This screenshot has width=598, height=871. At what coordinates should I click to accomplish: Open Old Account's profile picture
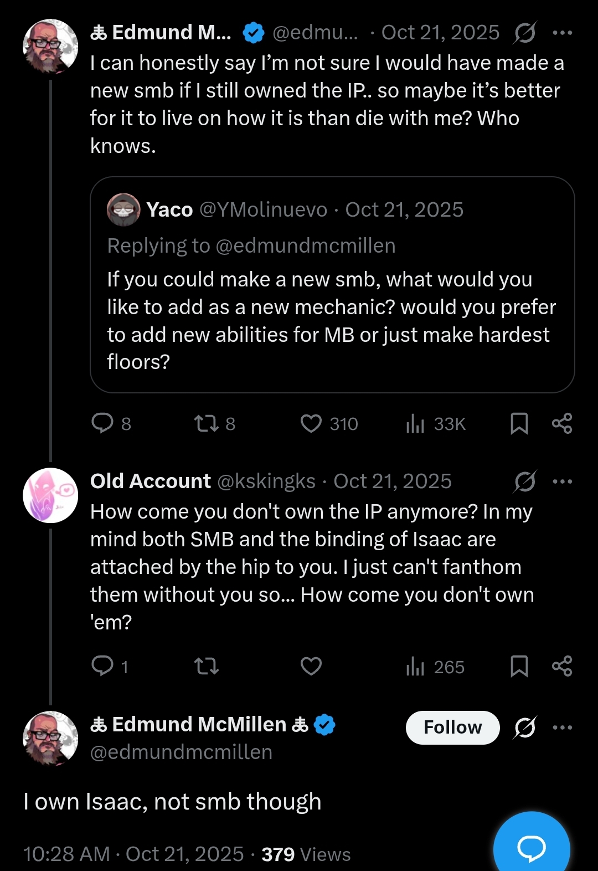(50, 495)
